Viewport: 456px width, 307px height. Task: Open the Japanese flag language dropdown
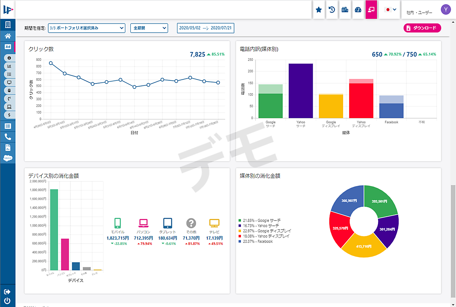(391, 10)
